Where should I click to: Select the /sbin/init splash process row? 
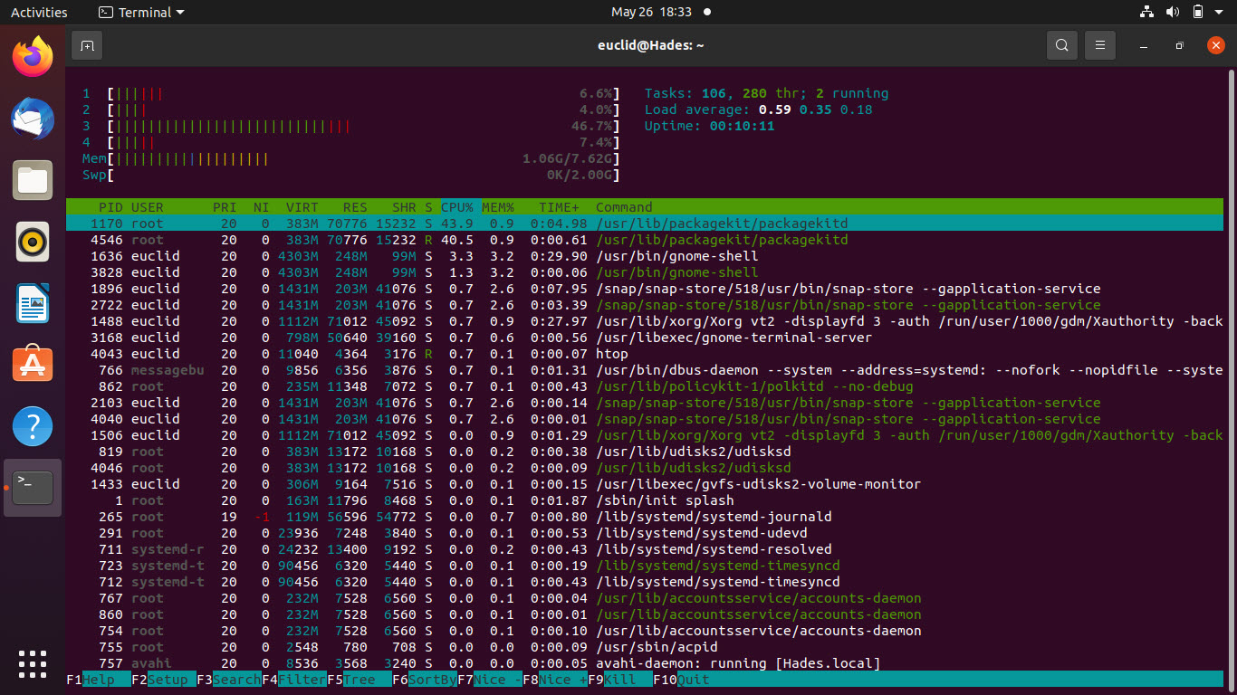[x=645, y=500]
